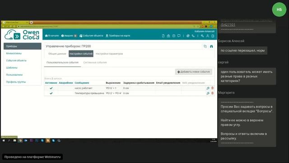Click the binoculars icon beside device title
Image resolution: width=289 pixels, height=163 pixels.
[x=211, y=46]
